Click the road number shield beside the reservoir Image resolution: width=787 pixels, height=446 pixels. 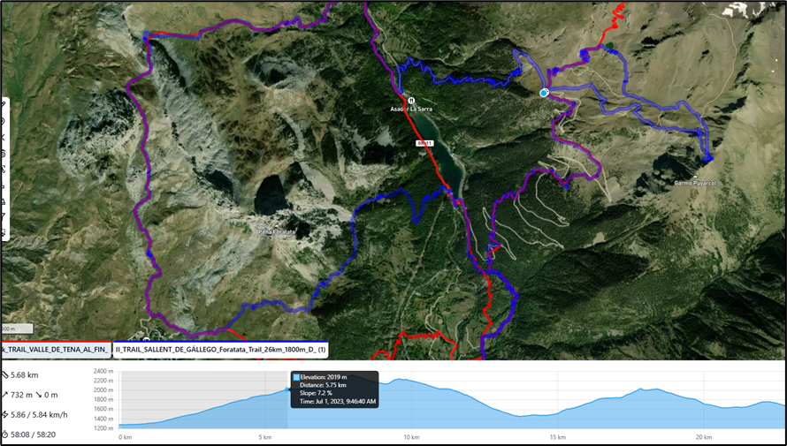425,143
